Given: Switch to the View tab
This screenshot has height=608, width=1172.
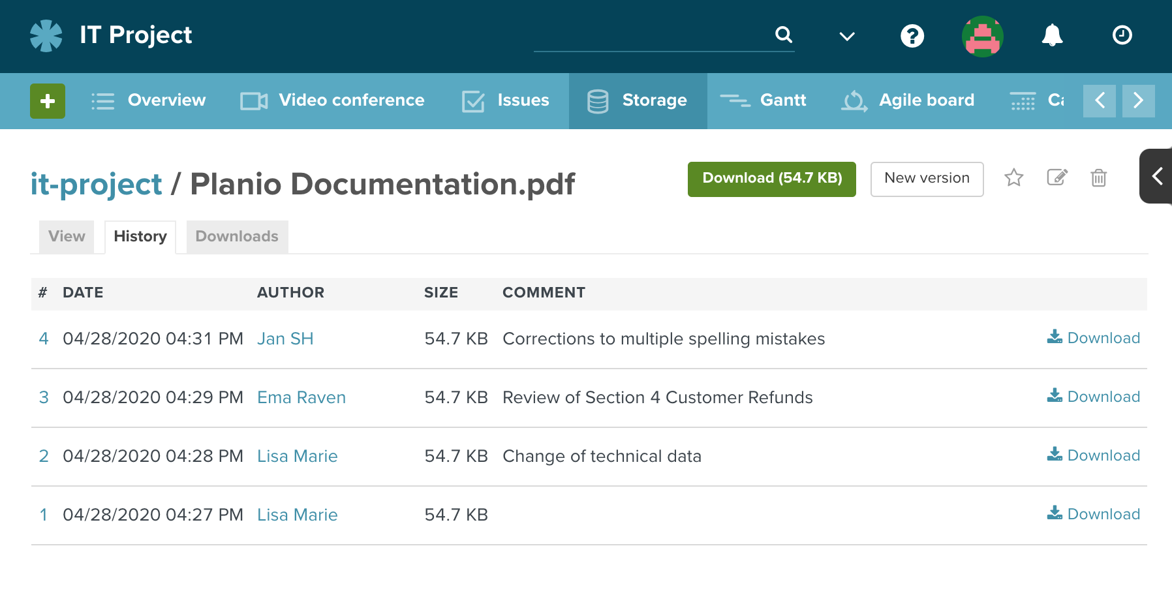Looking at the screenshot, I should click(x=67, y=237).
